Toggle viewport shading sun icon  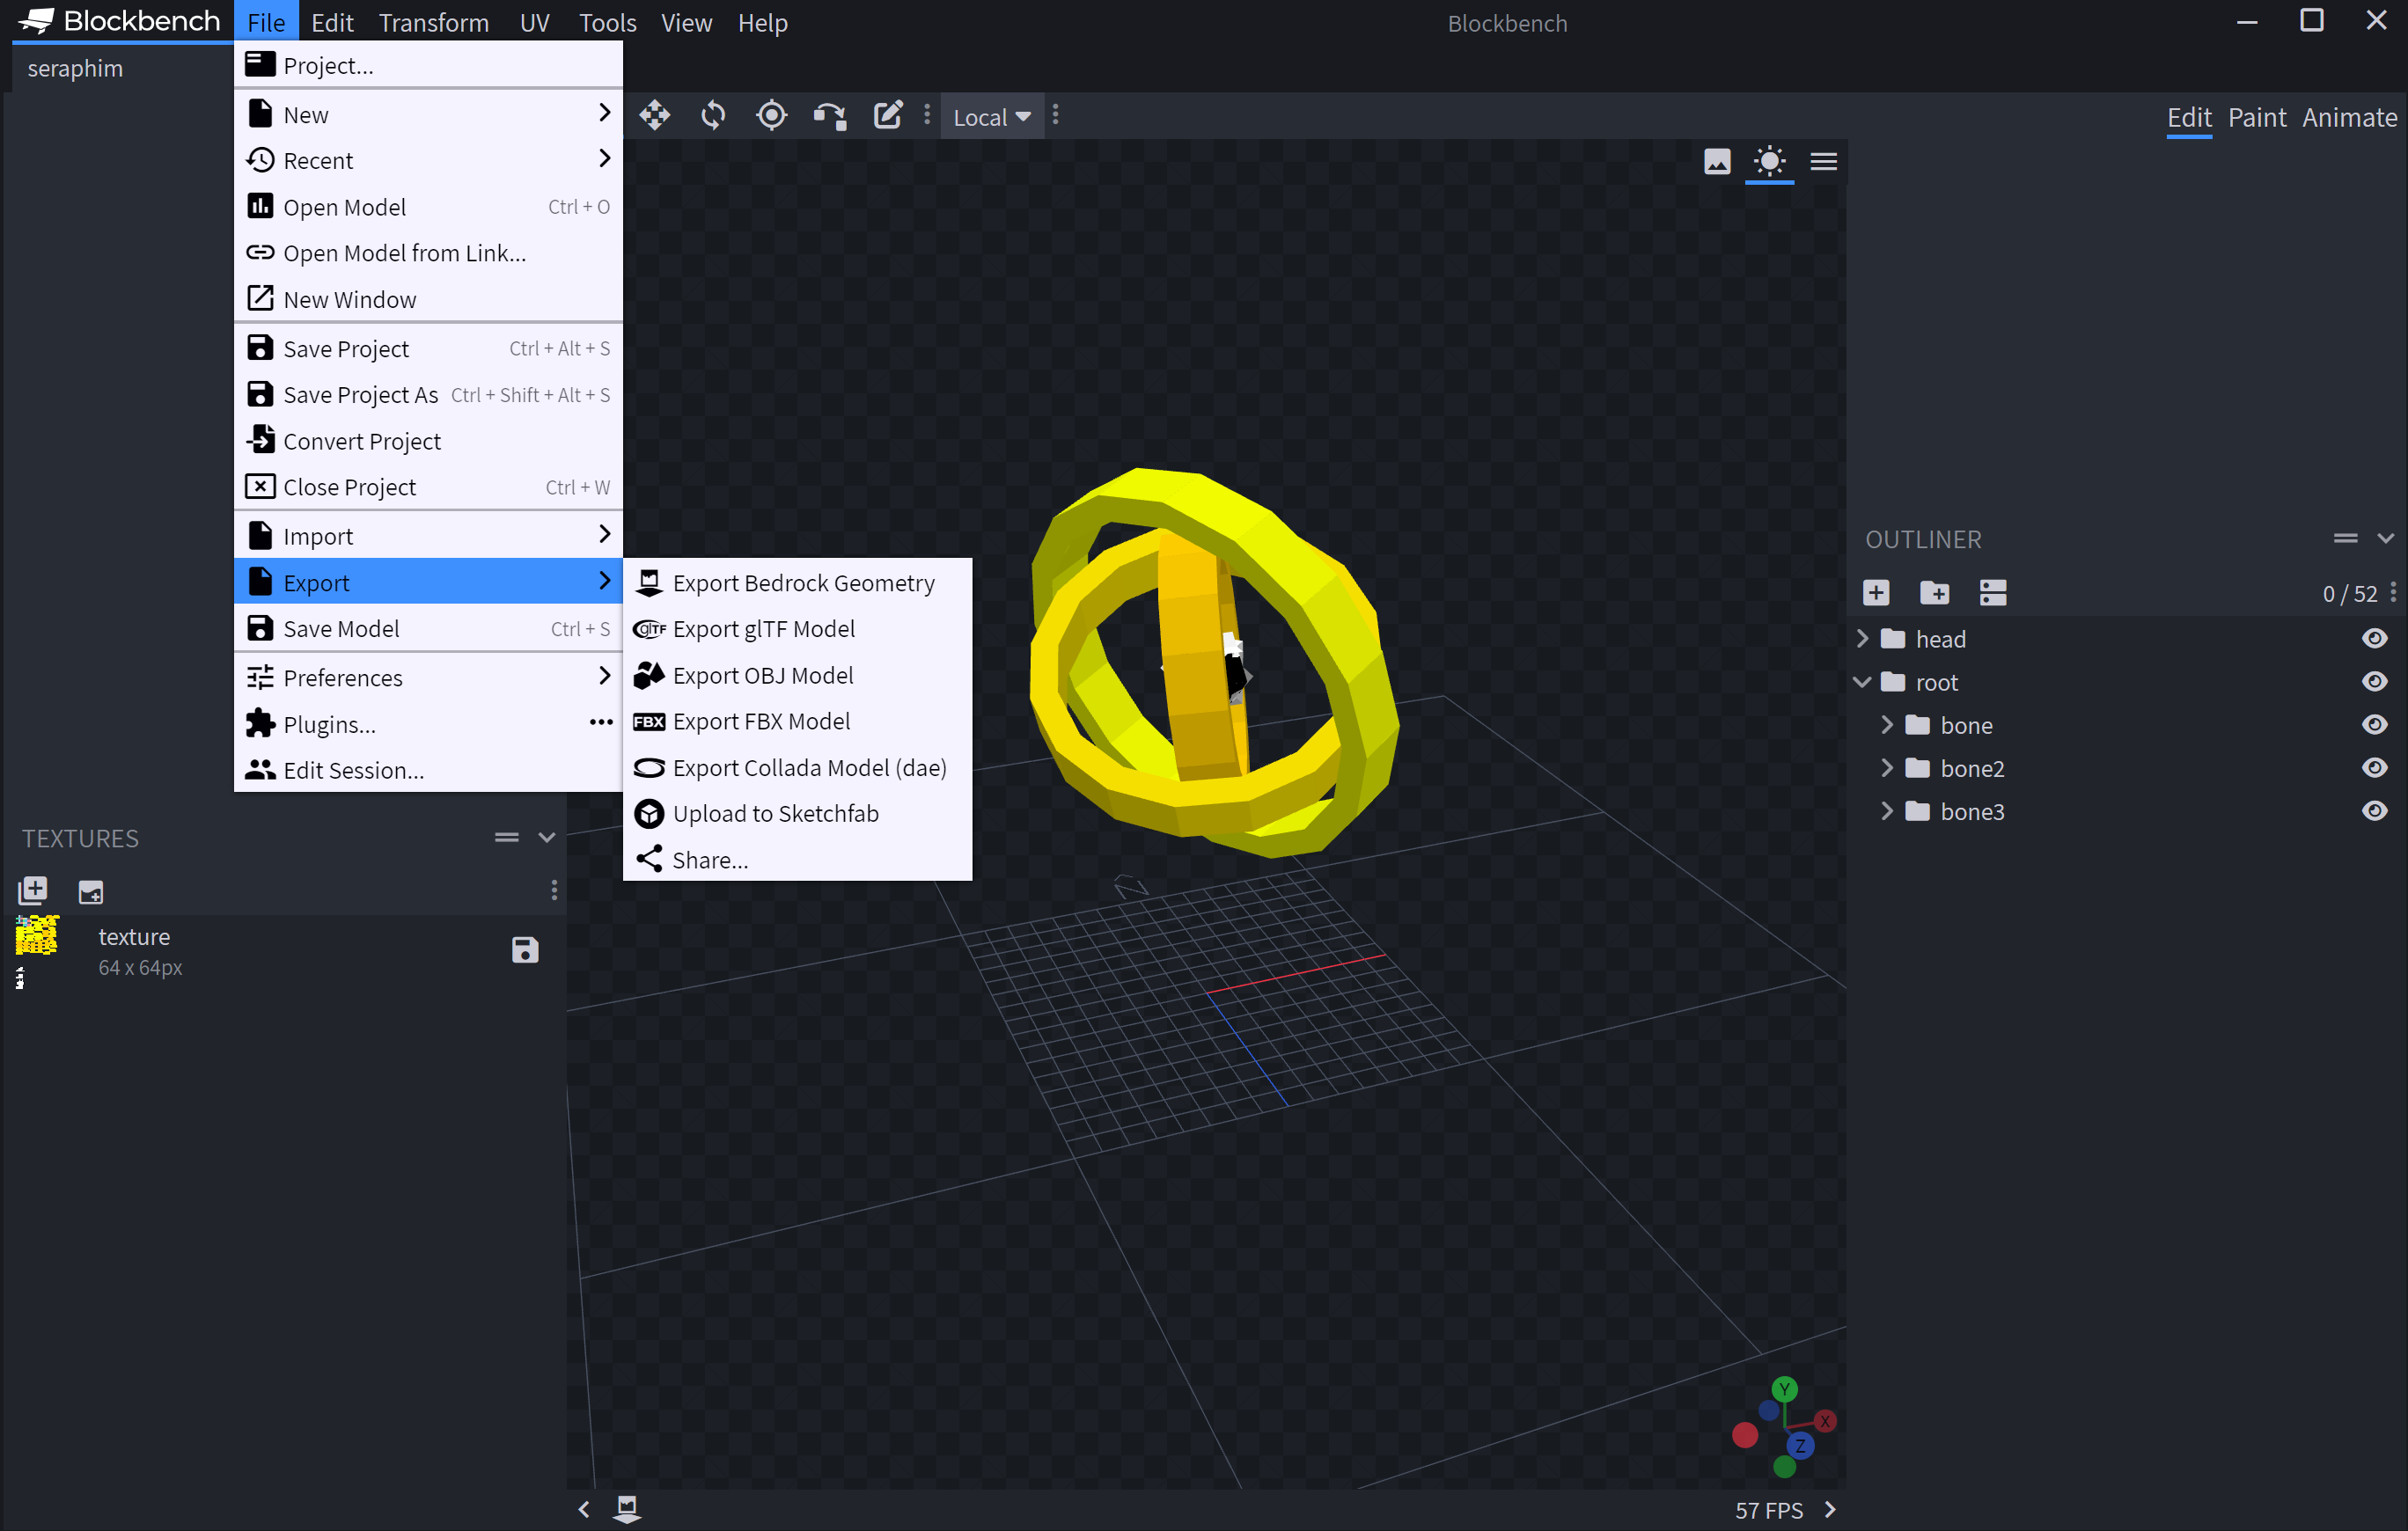pyautogui.click(x=1769, y=161)
